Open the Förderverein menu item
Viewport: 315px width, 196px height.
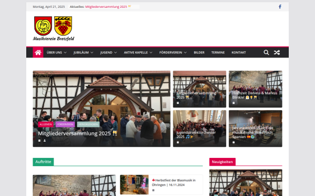[x=171, y=52]
